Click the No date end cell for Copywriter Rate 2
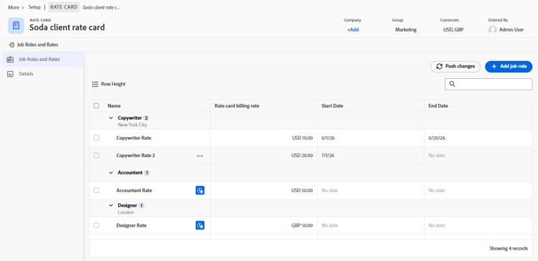This screenshot has width=538, height=261. [478, 156]
